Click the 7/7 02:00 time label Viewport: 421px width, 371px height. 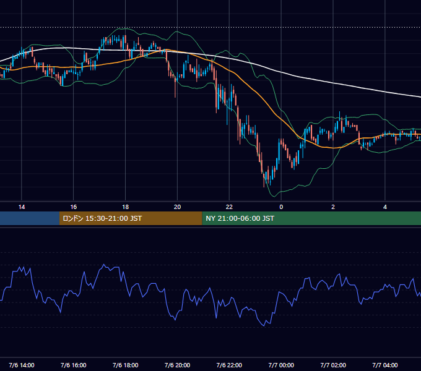(333, 365)
